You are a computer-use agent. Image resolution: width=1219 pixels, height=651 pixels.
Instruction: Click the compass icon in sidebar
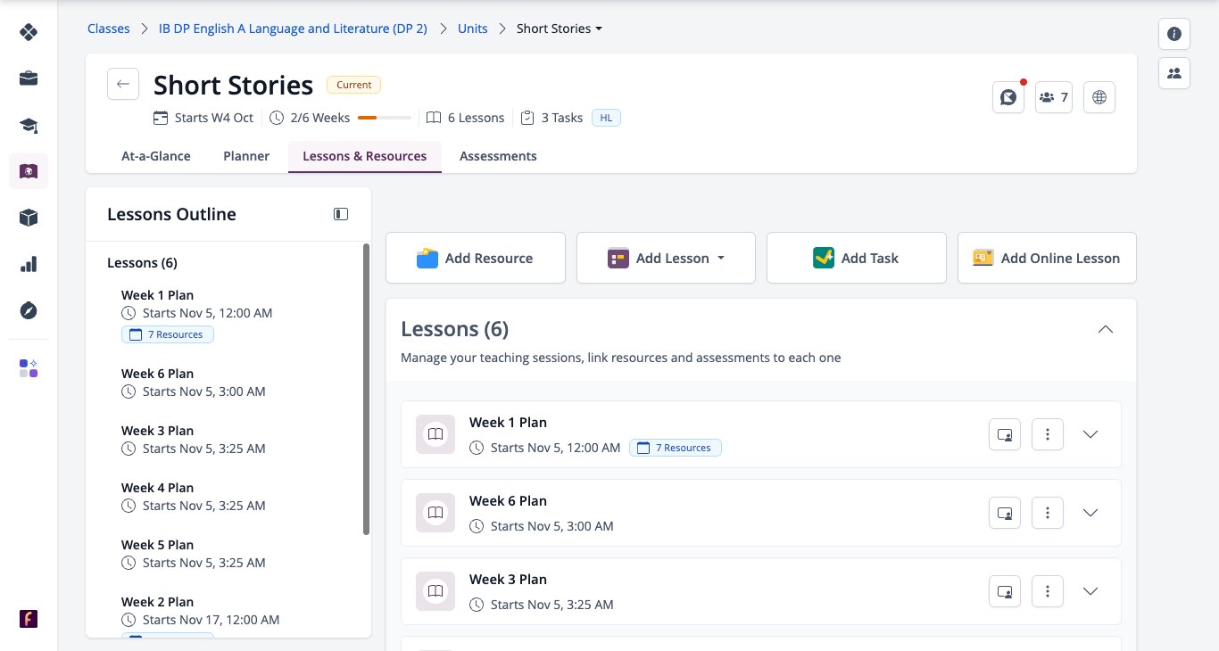coord(29,310)
